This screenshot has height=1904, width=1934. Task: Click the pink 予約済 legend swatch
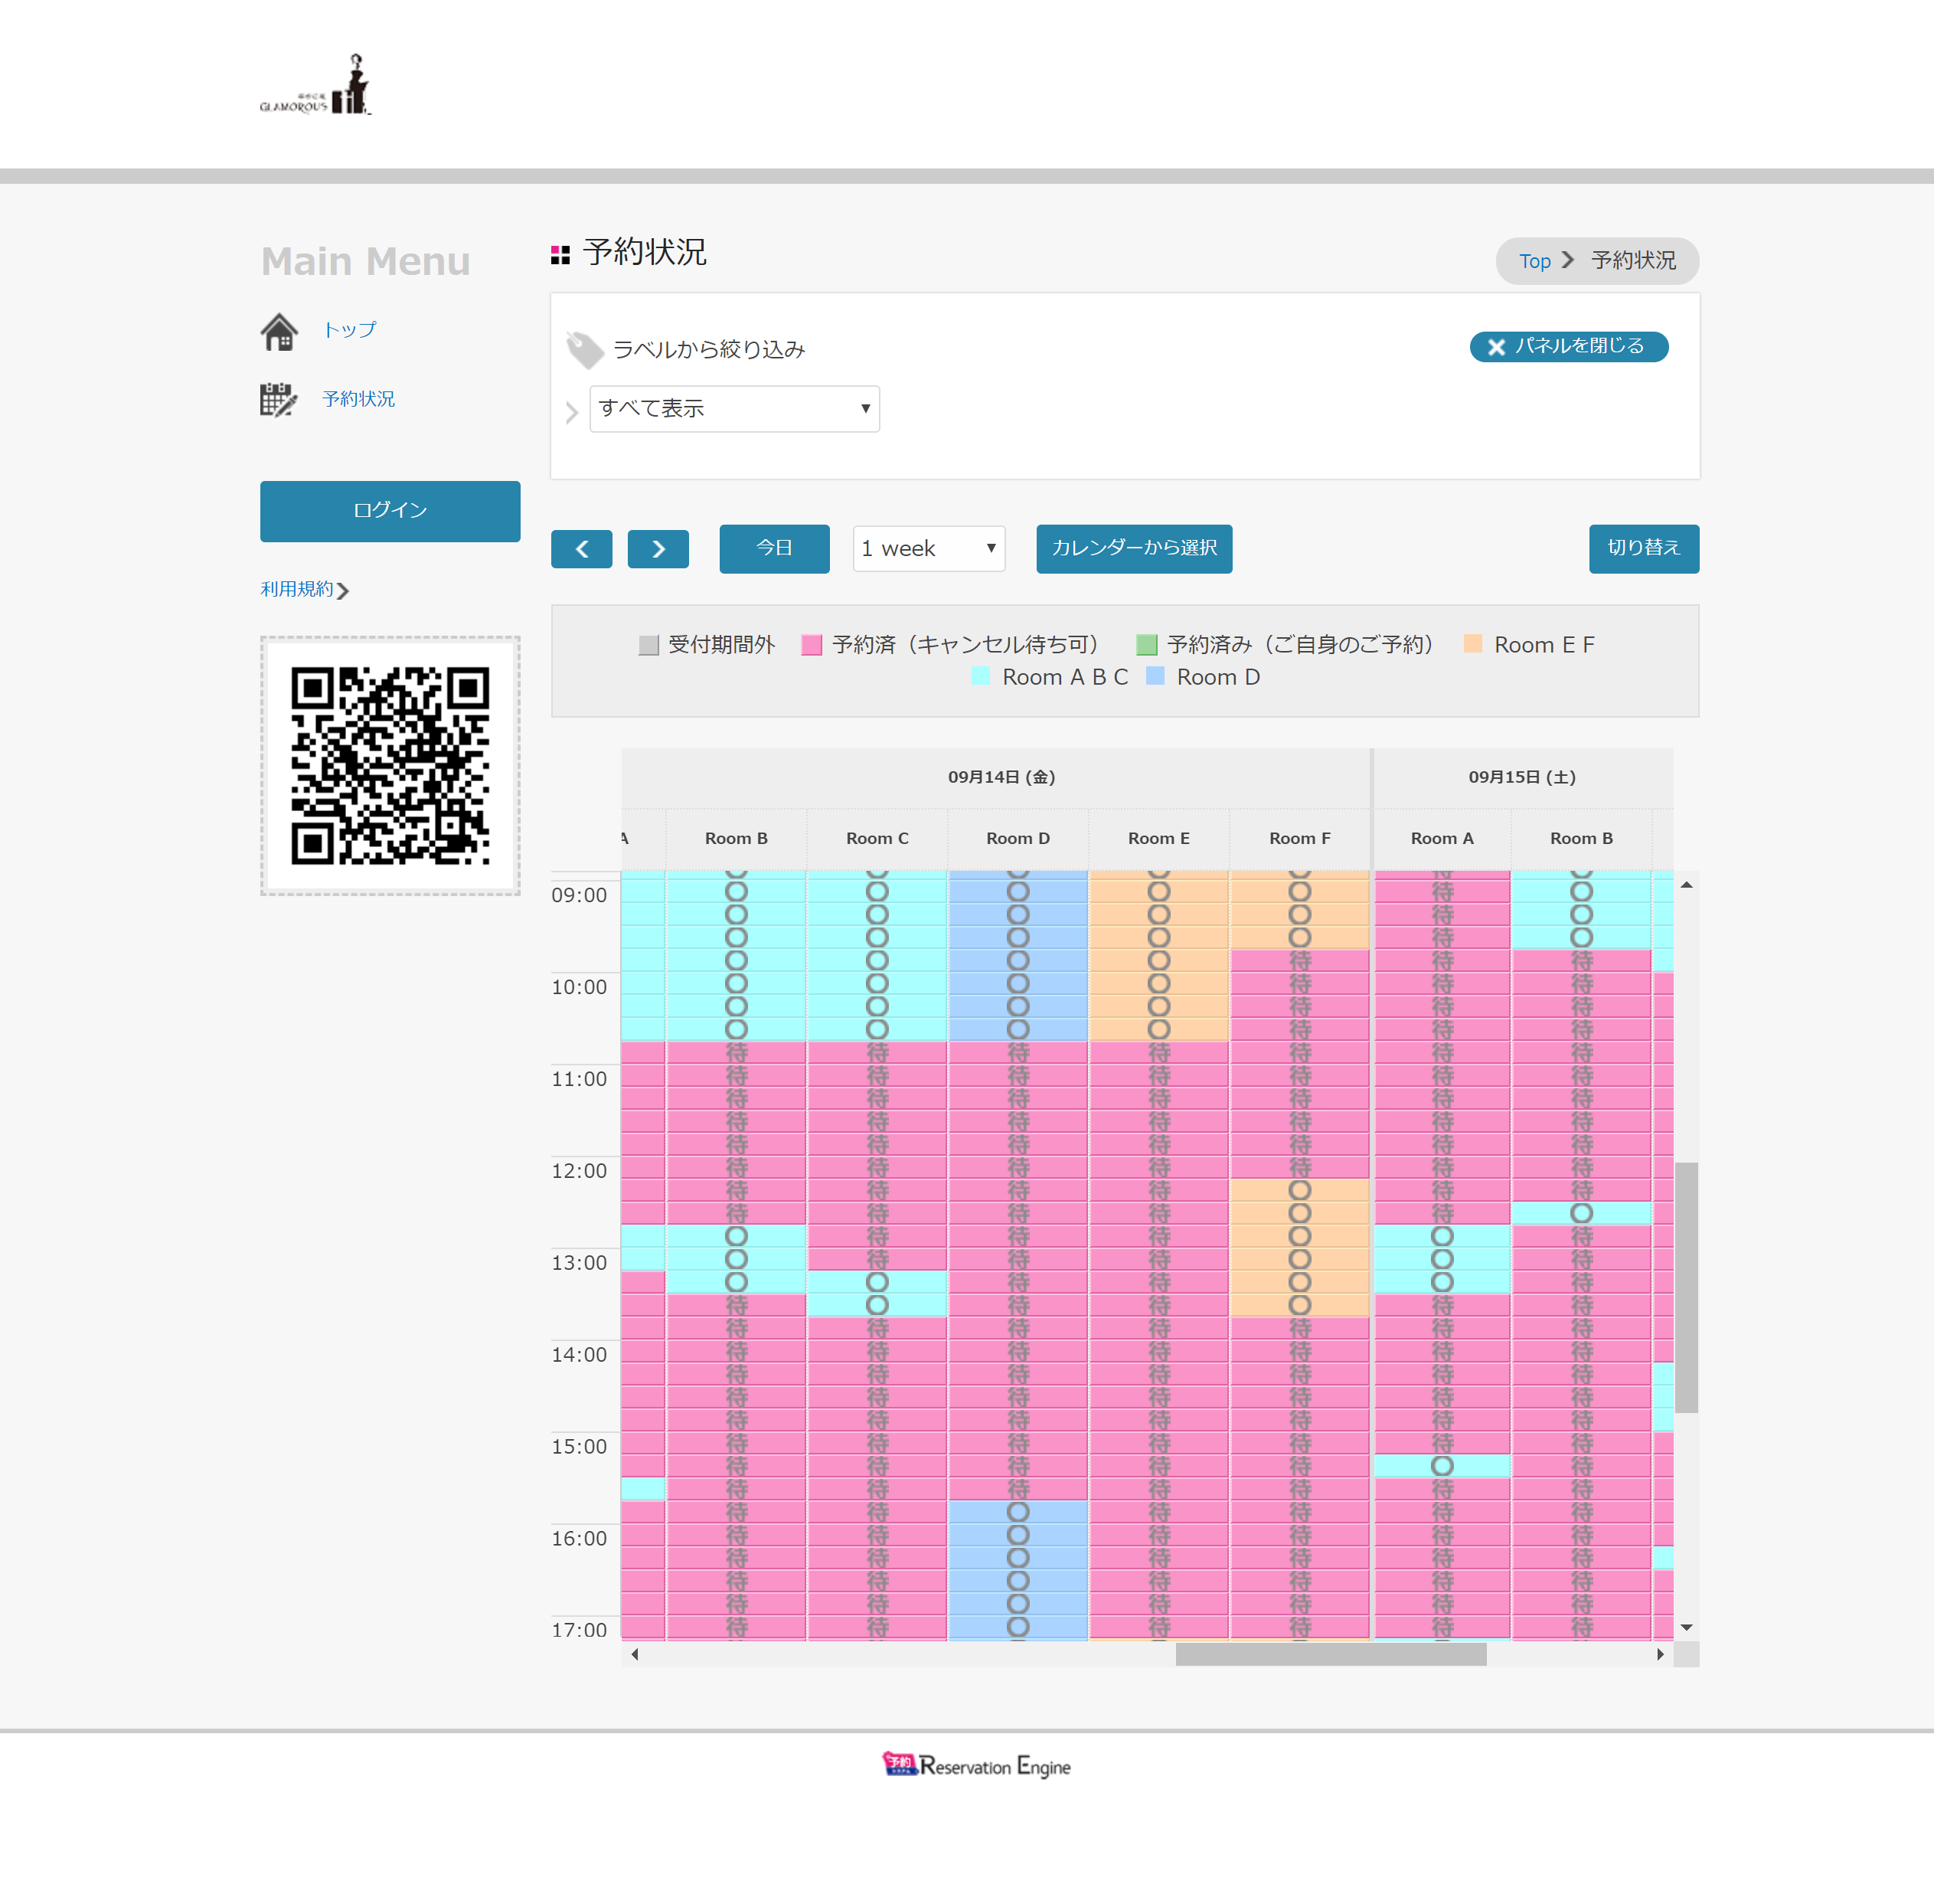[812, 645]
